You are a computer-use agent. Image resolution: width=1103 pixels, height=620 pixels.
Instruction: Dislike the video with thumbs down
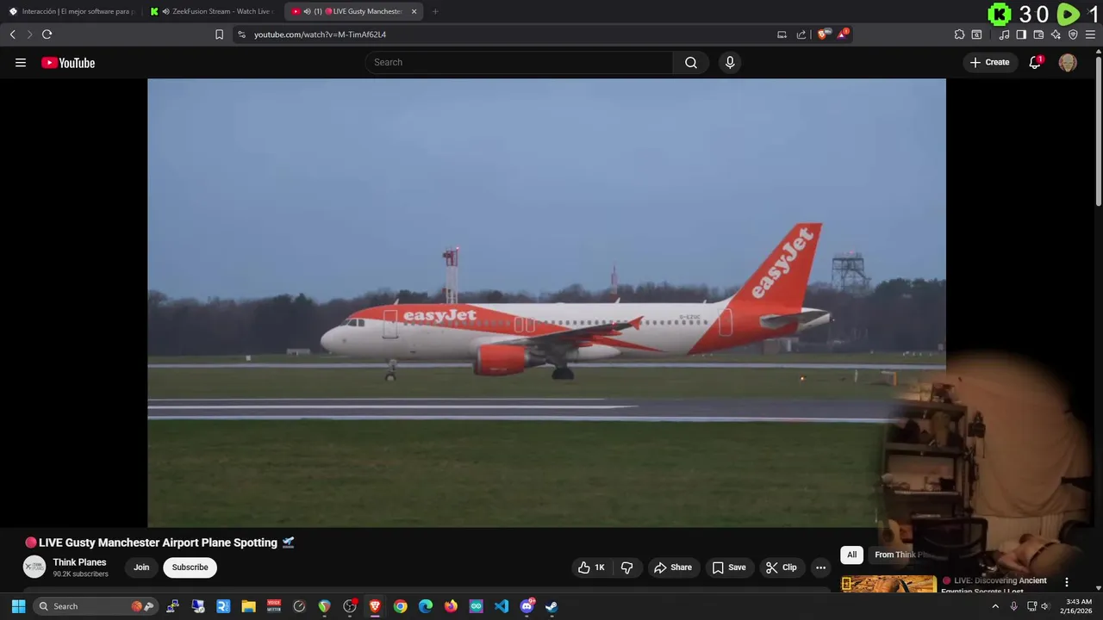(627, 567)
